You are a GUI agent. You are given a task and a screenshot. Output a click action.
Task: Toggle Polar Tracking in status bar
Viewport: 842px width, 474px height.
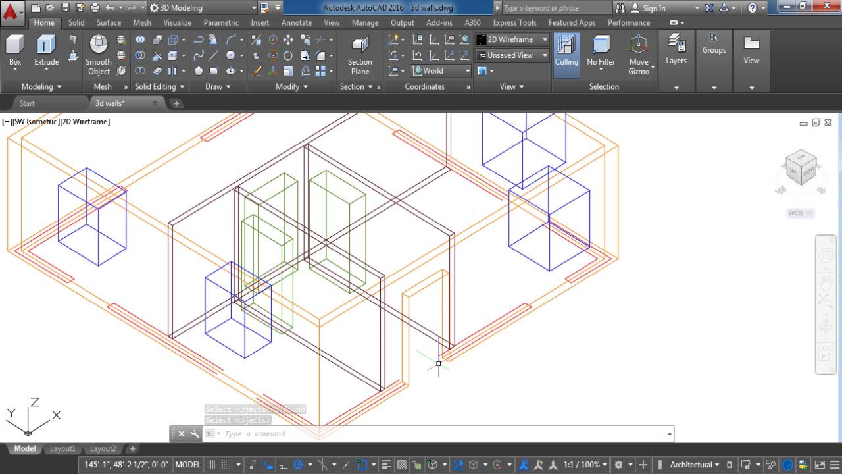point(297,465)
